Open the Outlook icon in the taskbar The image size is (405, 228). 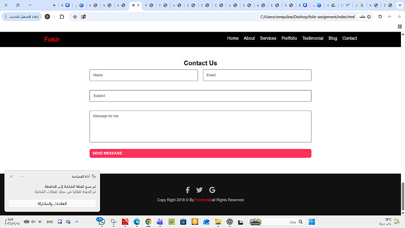tap(207, 222)
